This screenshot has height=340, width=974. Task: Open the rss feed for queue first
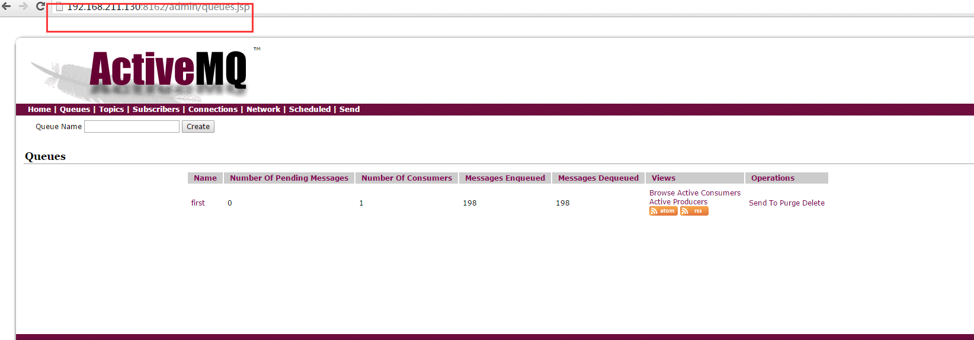(694, 211)
